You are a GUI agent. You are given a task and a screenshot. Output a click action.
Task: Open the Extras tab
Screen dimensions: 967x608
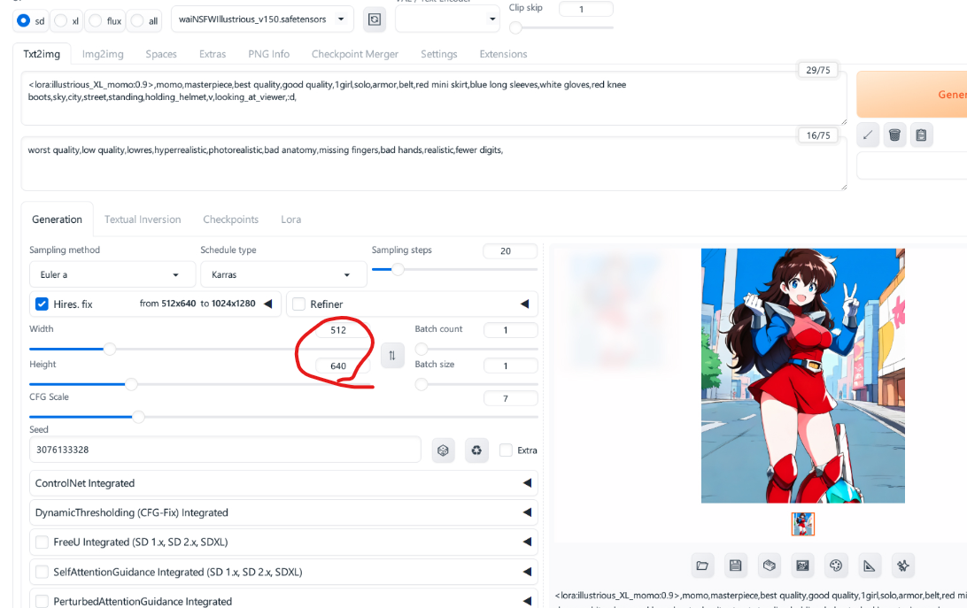[213, 54]
